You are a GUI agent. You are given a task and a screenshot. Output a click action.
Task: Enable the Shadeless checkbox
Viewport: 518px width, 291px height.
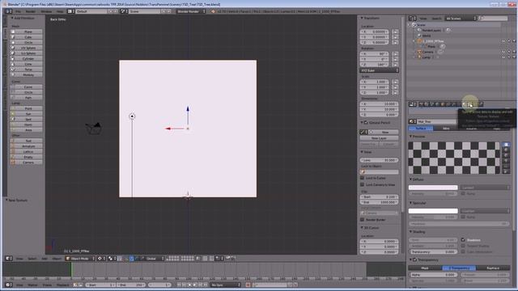point(463,240)
